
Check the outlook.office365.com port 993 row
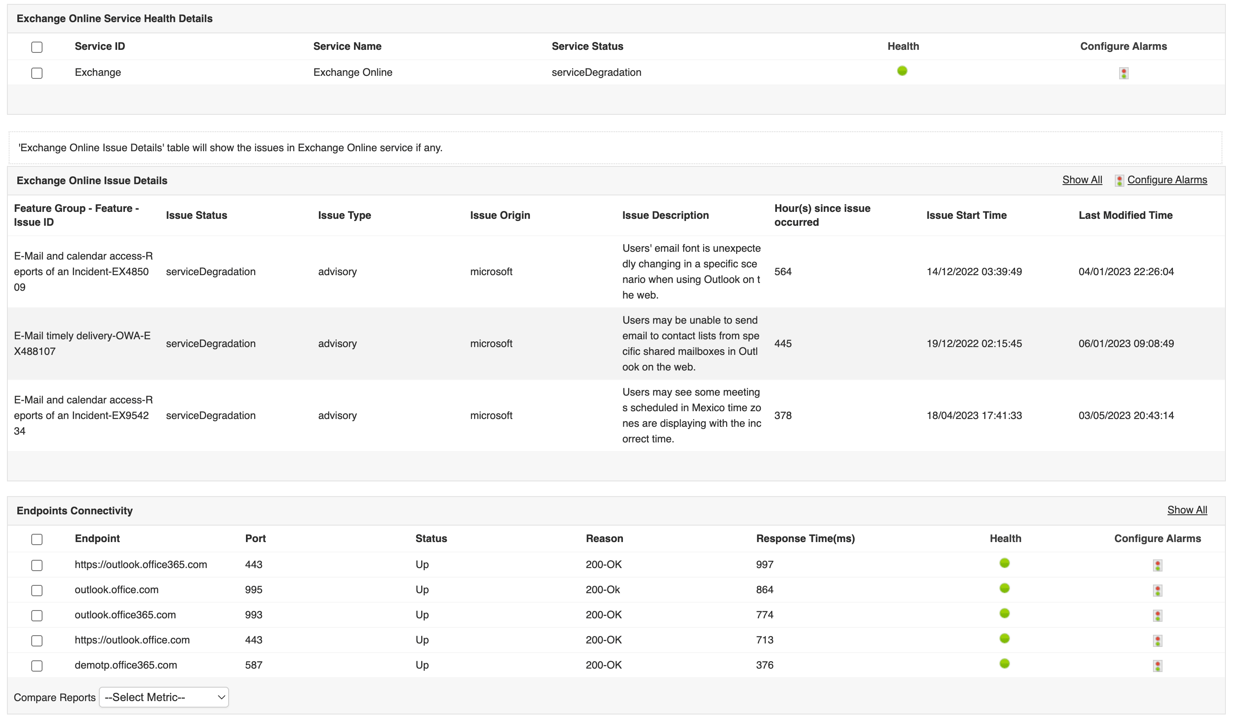coord(37,615)
